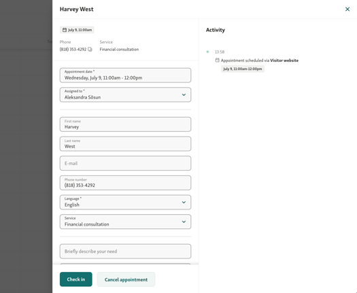357x293 pixels.
Task: Click the July 9, 11:00am header badge
Action: coord(77,30)
